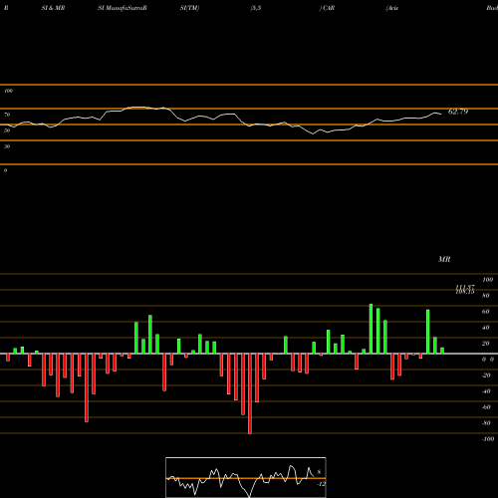The image size is (498, 498).
Task: Click RSI axis label 30
Action: pos(7,146)
